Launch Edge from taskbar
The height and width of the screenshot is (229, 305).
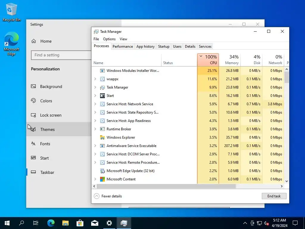51,223
